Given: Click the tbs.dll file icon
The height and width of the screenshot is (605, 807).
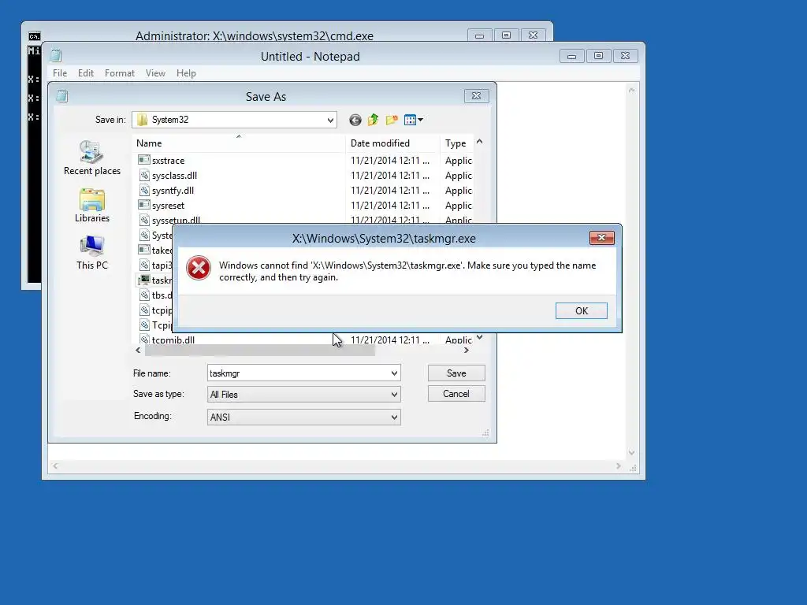Looking at the screenshot, I should click(x=145, y=295).
